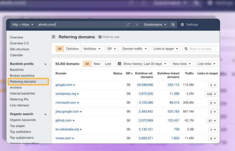235x151 pixels.
Task: Click the magnifier icon in Word or phrase box
Action: (x=186, y=49)
